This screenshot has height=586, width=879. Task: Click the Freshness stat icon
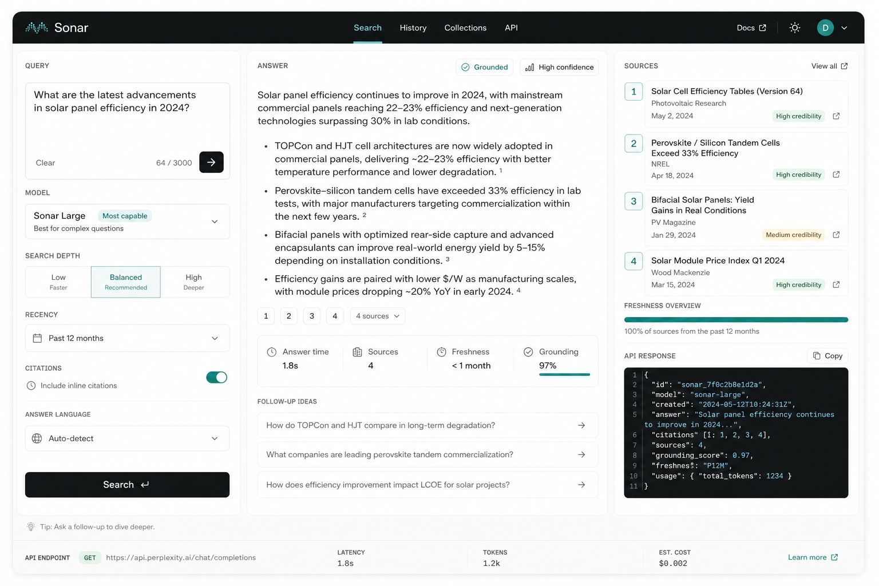click(442, 352)
